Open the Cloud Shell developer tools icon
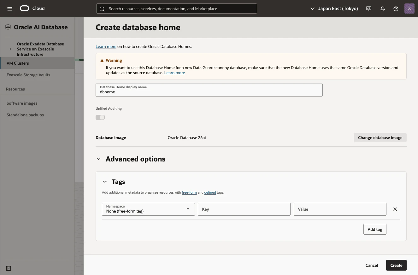Viewport: 418px width, 275px height. click(x=369, y=9)
